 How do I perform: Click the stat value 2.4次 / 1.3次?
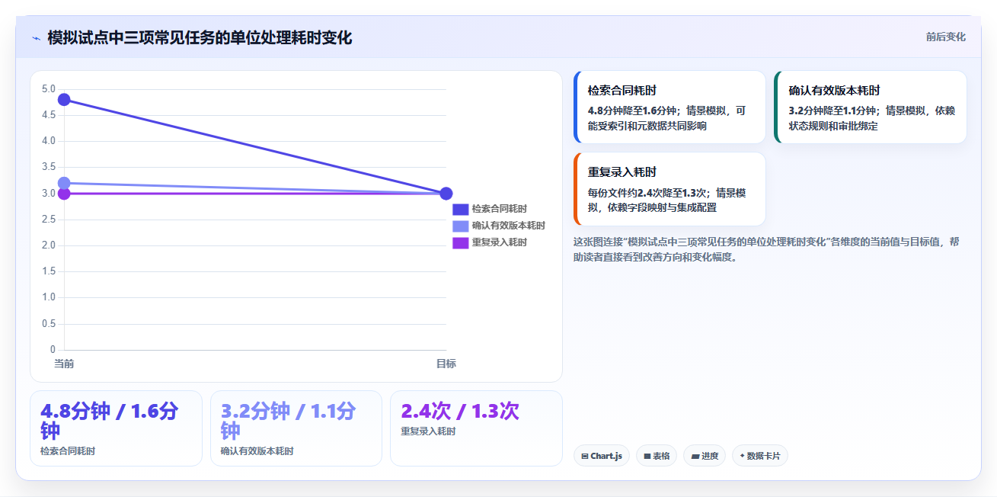460,412
